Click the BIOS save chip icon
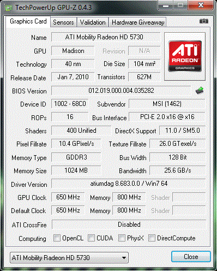Image resolution: width=217 pixels, height=271 pixels. 200,90
